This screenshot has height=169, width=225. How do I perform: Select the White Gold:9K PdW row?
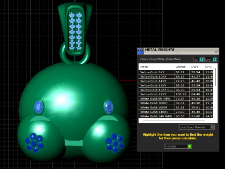point(176,99)
